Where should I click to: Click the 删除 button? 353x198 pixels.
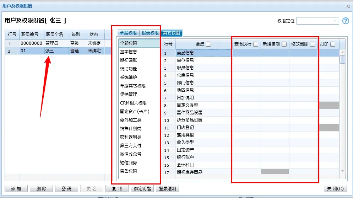pos(41,188)
